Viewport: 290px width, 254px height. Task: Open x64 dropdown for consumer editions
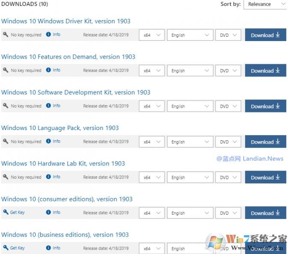pyautogui.click(x=152, y=213)
